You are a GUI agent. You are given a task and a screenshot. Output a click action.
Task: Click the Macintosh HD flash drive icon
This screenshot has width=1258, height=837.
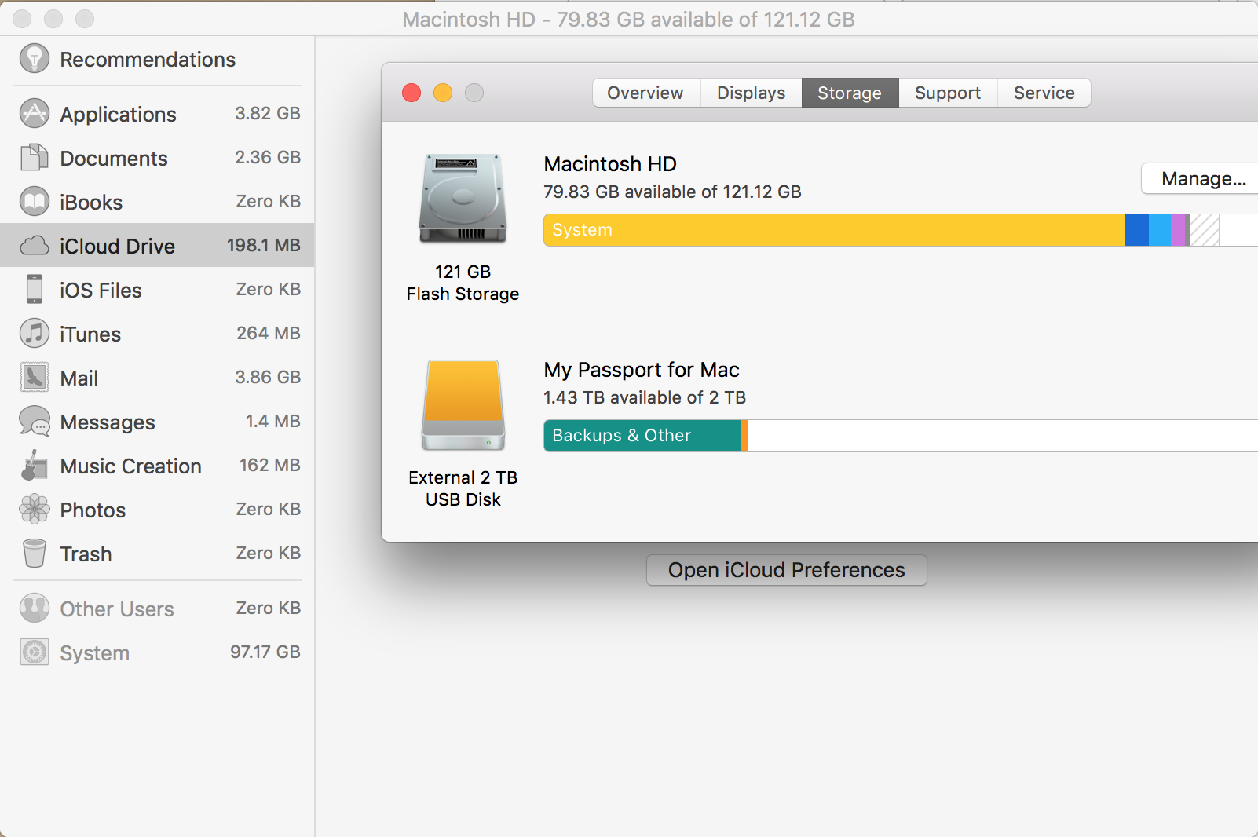[x=463, y=199]
